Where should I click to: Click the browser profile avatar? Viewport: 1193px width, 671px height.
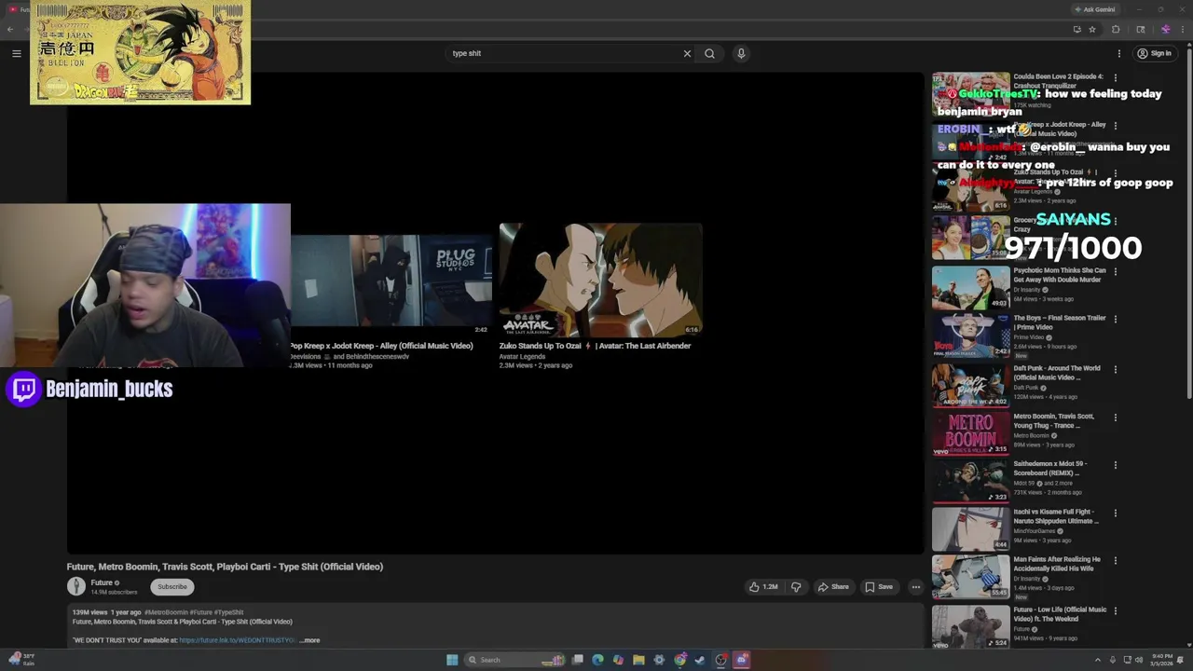pyautogui.click(x=1165, y=29)
